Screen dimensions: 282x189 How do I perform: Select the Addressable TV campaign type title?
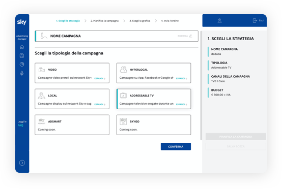point(142,96)
